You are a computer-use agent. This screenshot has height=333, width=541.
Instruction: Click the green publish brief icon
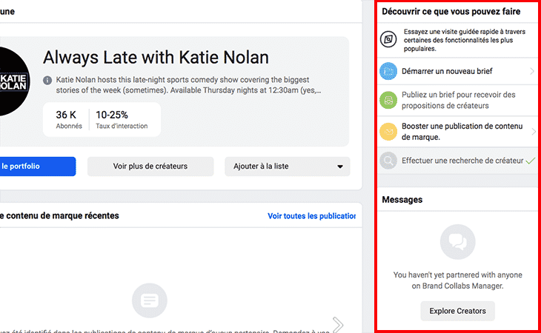pyautogui.click(x=389, y=101)
